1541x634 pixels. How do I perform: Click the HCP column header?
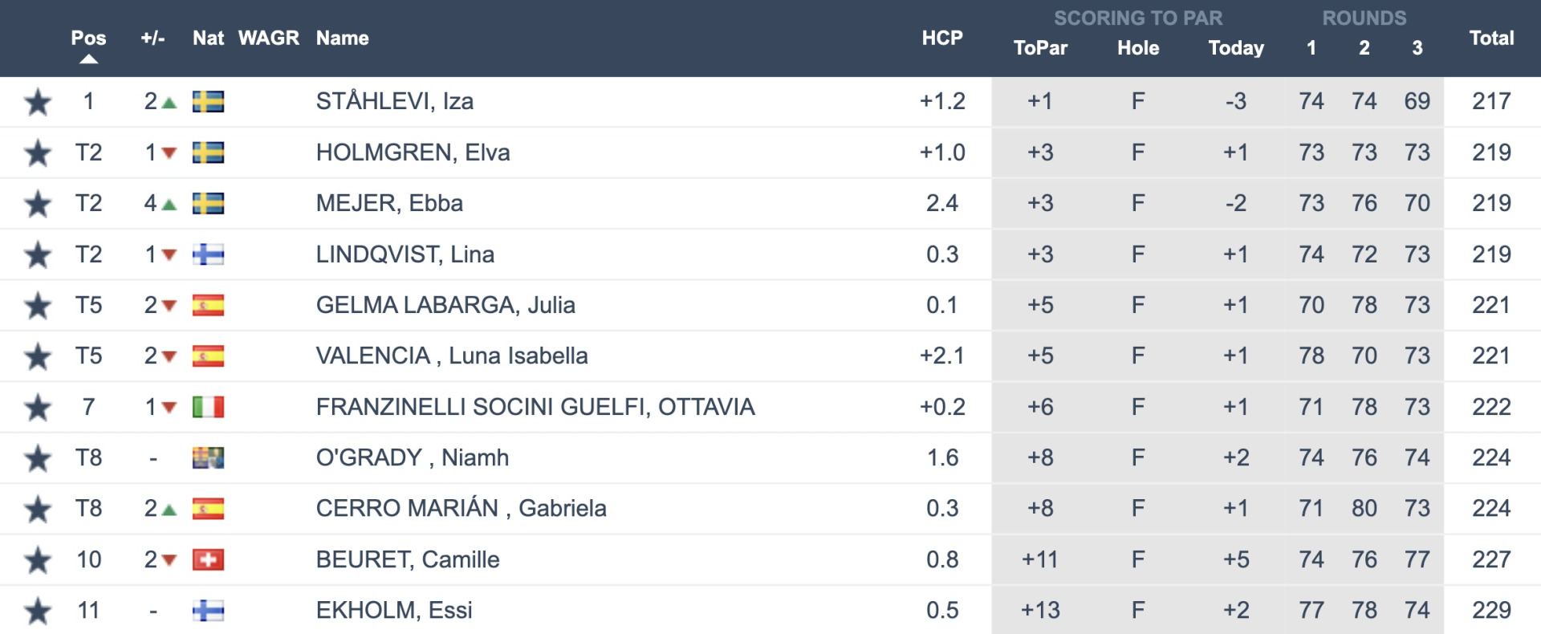[x=941, y=38]
